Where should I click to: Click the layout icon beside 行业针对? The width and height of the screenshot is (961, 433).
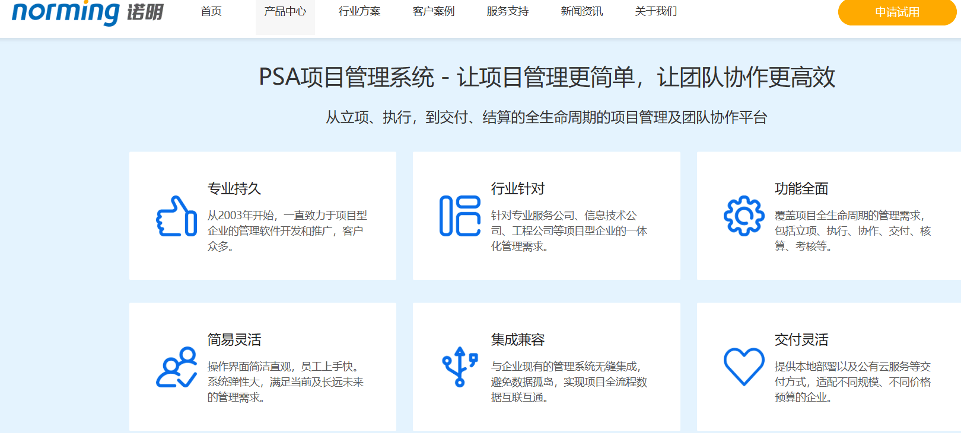[460, 216]
